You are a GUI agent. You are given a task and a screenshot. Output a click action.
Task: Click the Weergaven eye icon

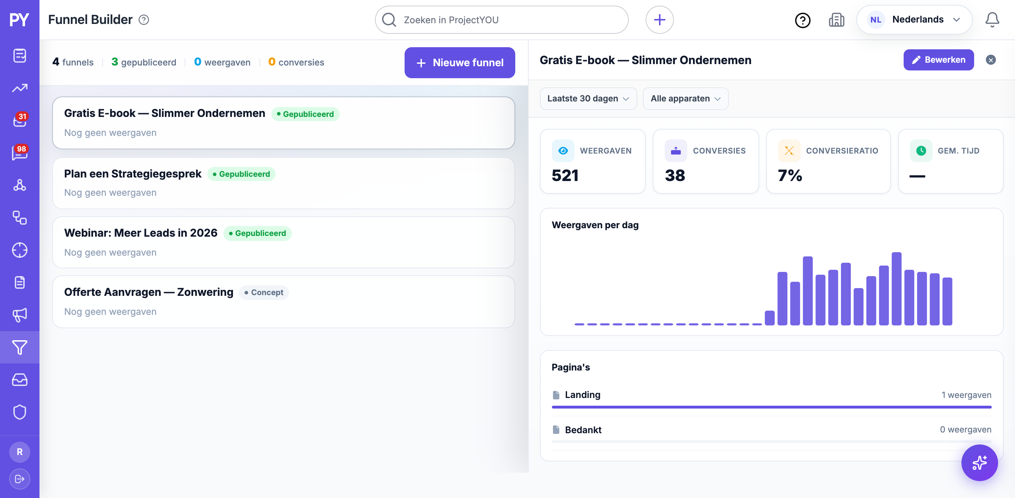point(563,151)
